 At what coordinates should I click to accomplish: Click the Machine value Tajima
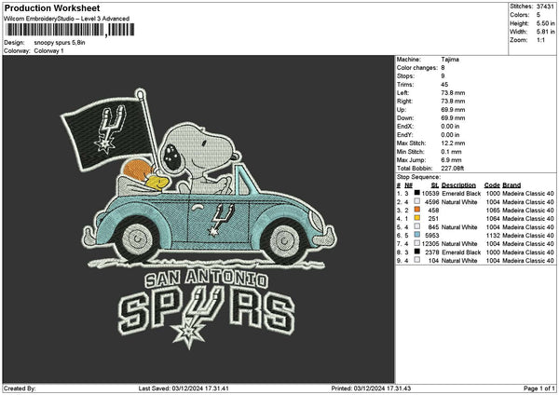click(x=450, y=60)
